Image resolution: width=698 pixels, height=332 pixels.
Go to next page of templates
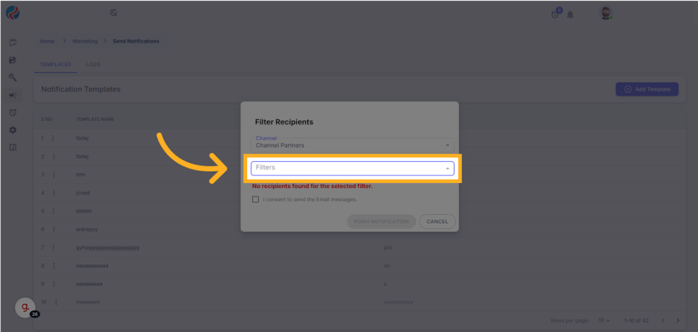coord(678,320)
